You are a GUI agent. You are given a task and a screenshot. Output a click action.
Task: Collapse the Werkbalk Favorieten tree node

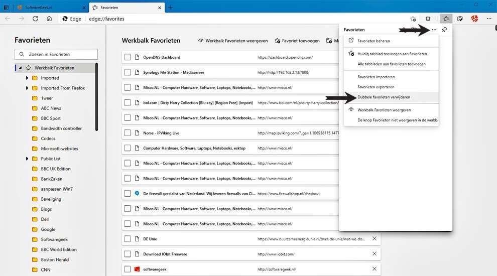(20, 68)
